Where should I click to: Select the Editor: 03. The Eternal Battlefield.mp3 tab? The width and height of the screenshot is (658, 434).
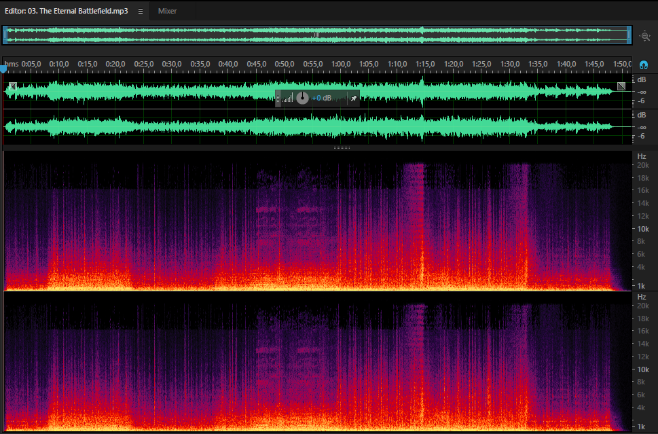67,11
